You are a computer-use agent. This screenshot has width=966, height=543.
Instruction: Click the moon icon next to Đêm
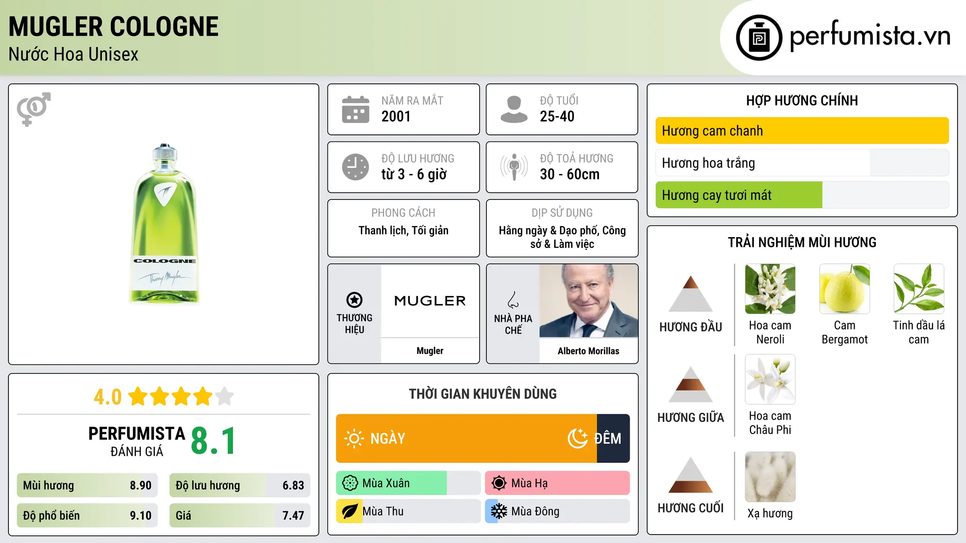click(578, 438)
